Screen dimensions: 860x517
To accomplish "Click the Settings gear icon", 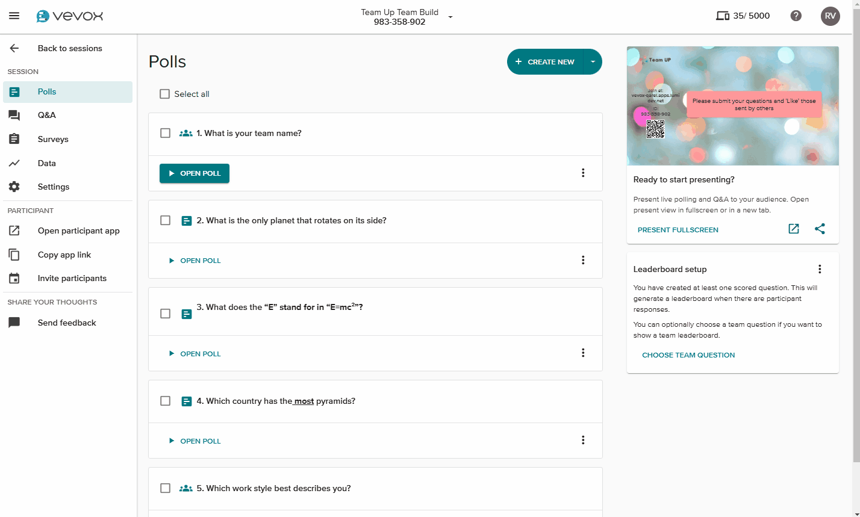I will click(14, 187).
